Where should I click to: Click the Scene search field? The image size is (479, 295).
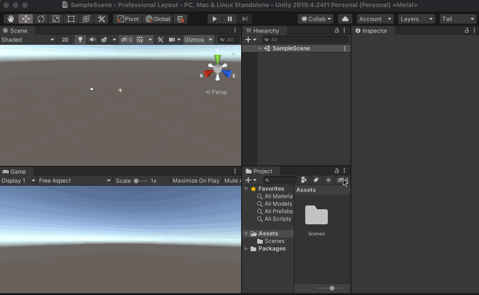(229, 40)
